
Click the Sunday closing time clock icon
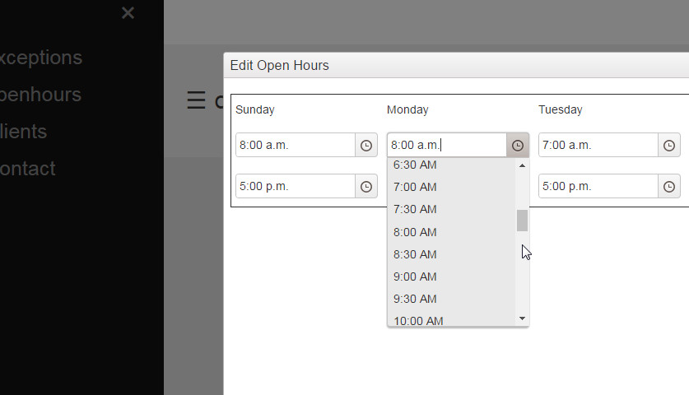(x=366, y=187)
